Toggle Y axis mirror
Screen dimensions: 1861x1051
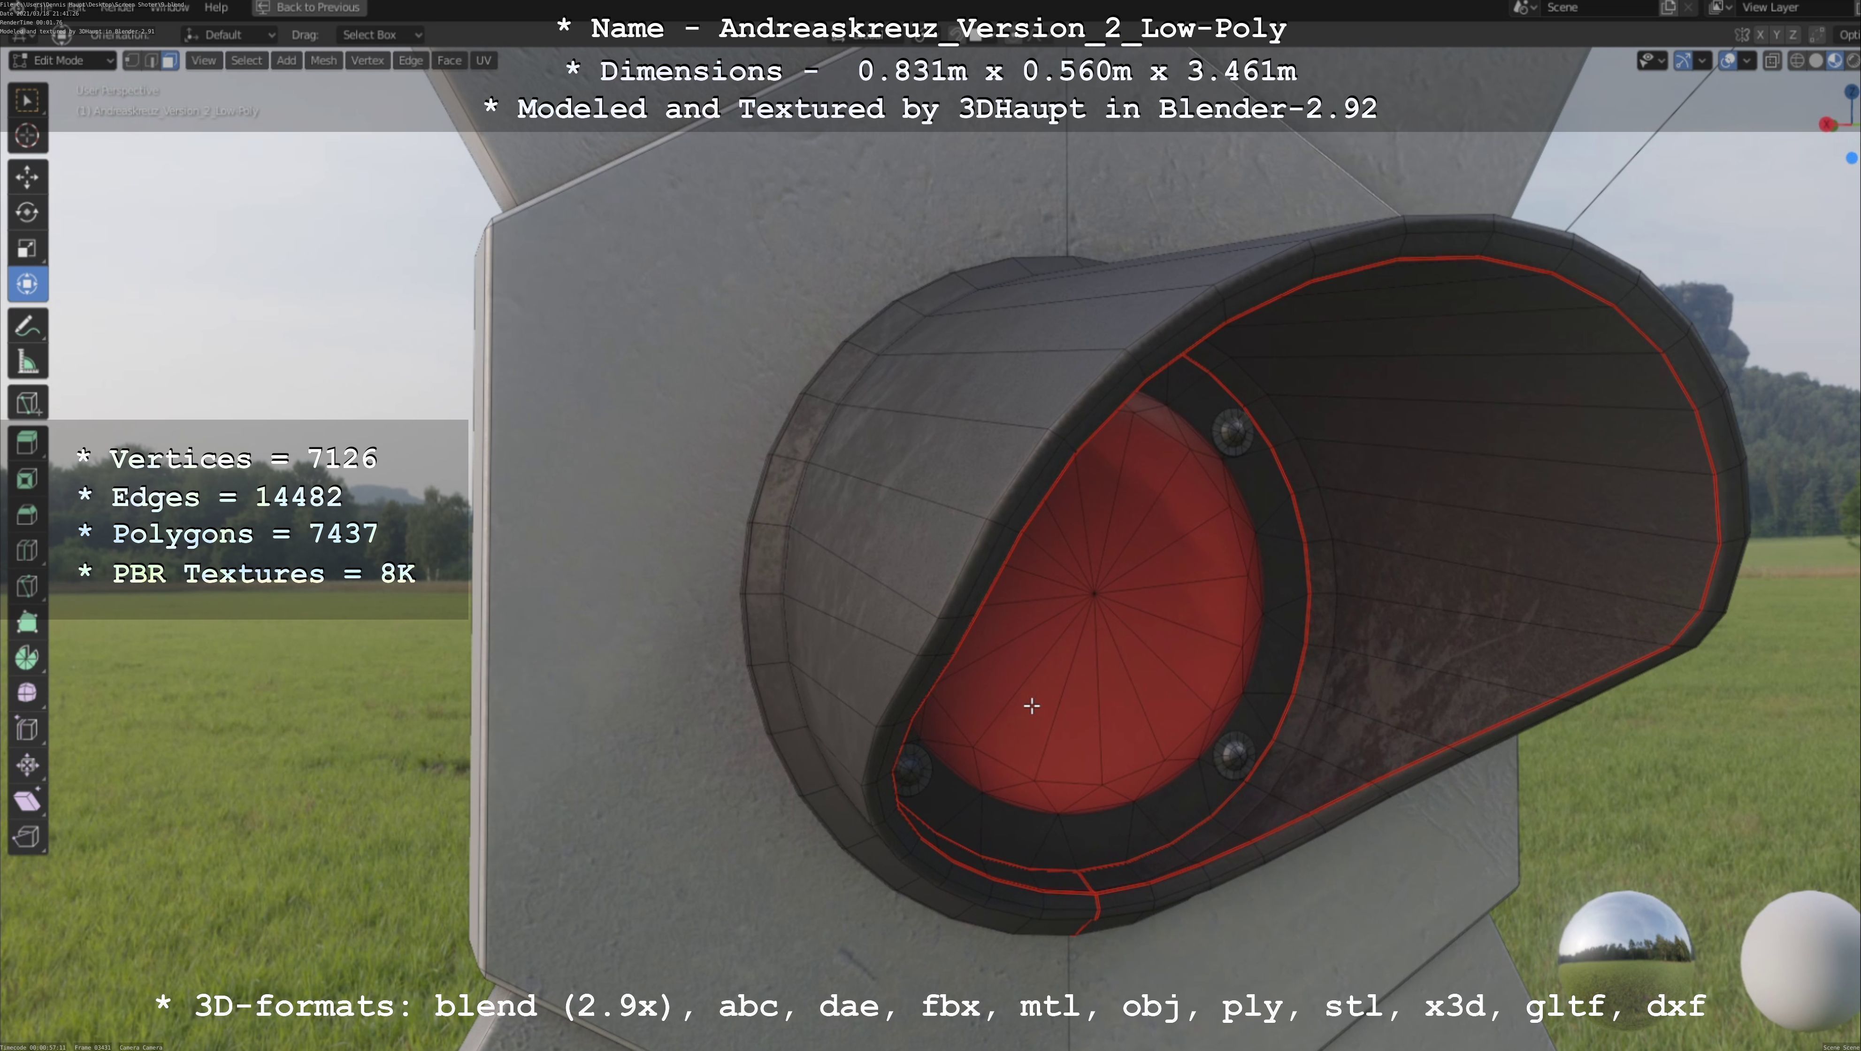[1777, 35]
